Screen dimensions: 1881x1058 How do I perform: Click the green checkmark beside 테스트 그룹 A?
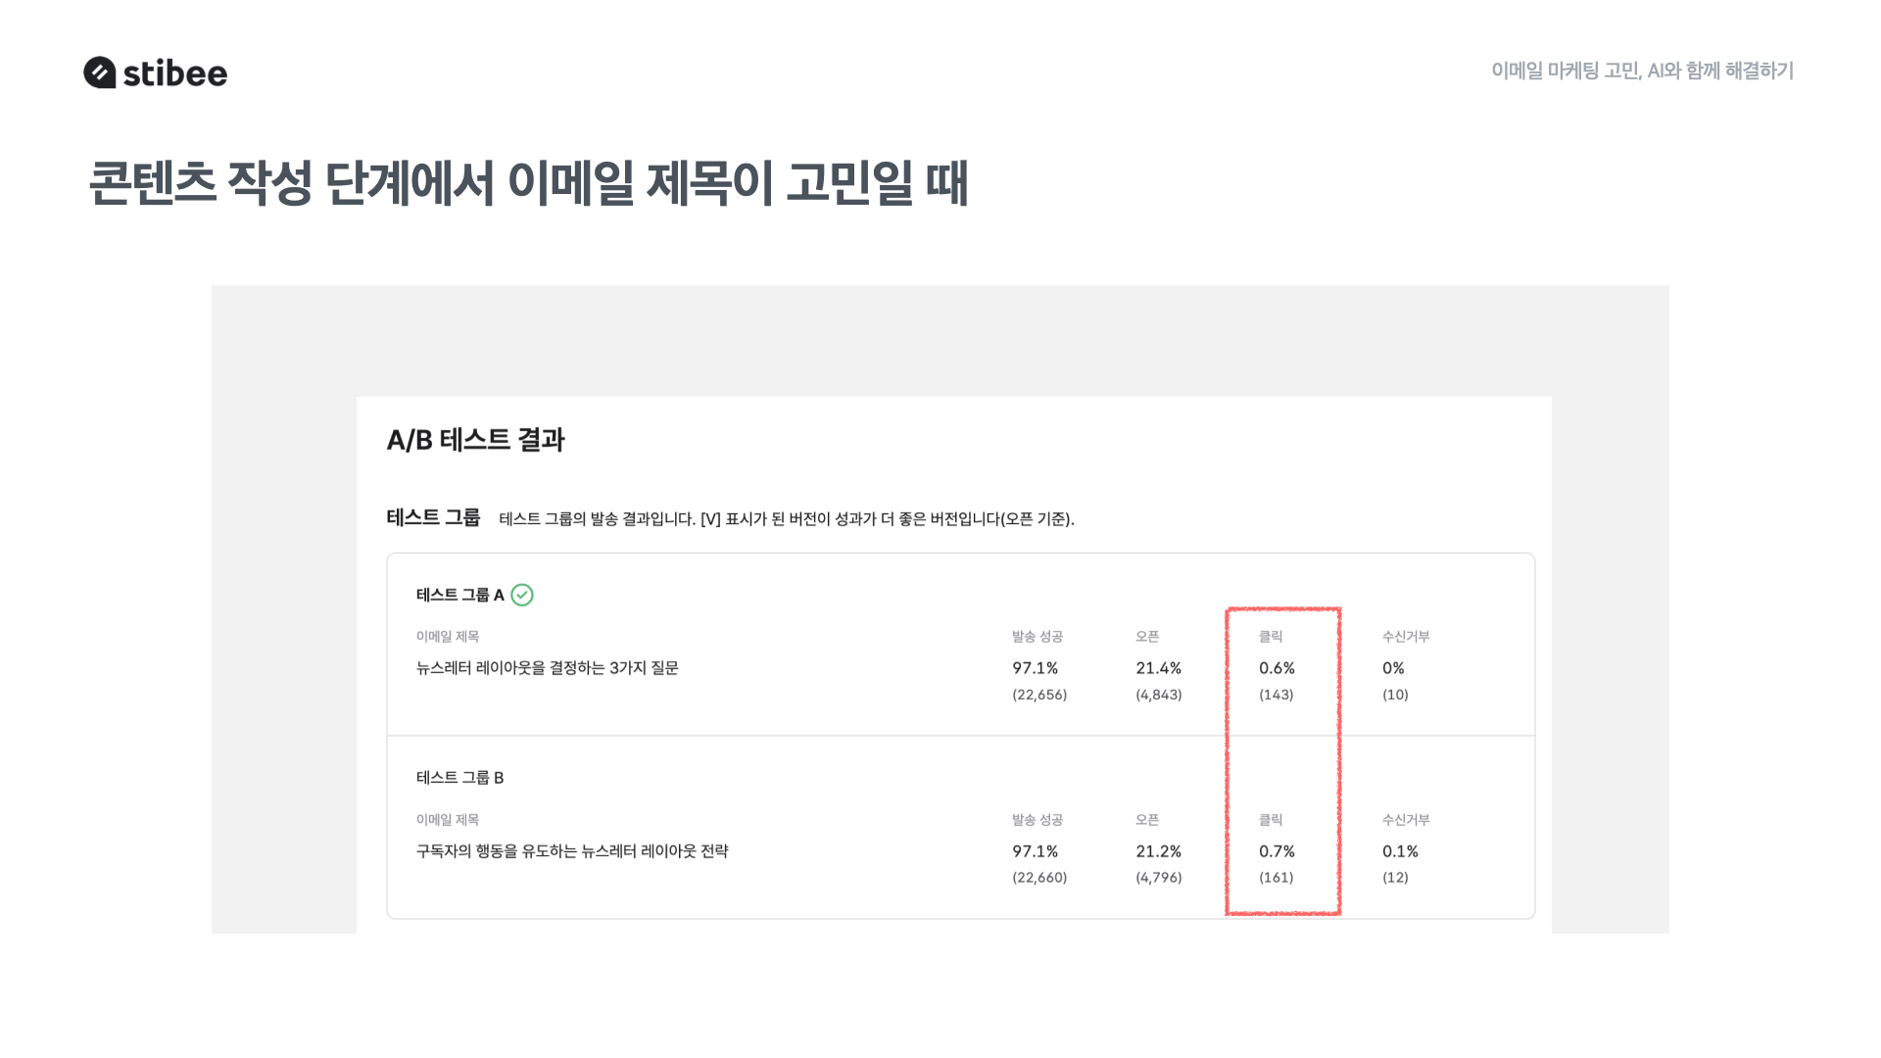pos(522,595)
